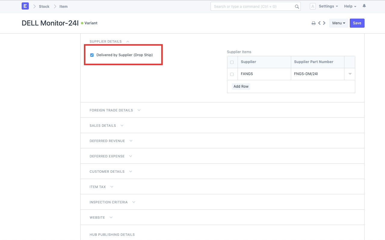Viewport: 385px width, 240px height.
Task: Navigate to Stock breadcrumb
Action: tap(44, 7)
